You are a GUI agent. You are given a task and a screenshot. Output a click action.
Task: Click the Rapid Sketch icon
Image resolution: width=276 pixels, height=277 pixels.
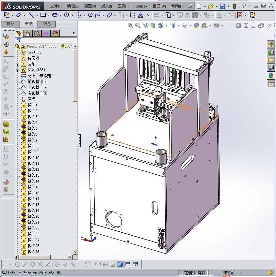(252, 15)
